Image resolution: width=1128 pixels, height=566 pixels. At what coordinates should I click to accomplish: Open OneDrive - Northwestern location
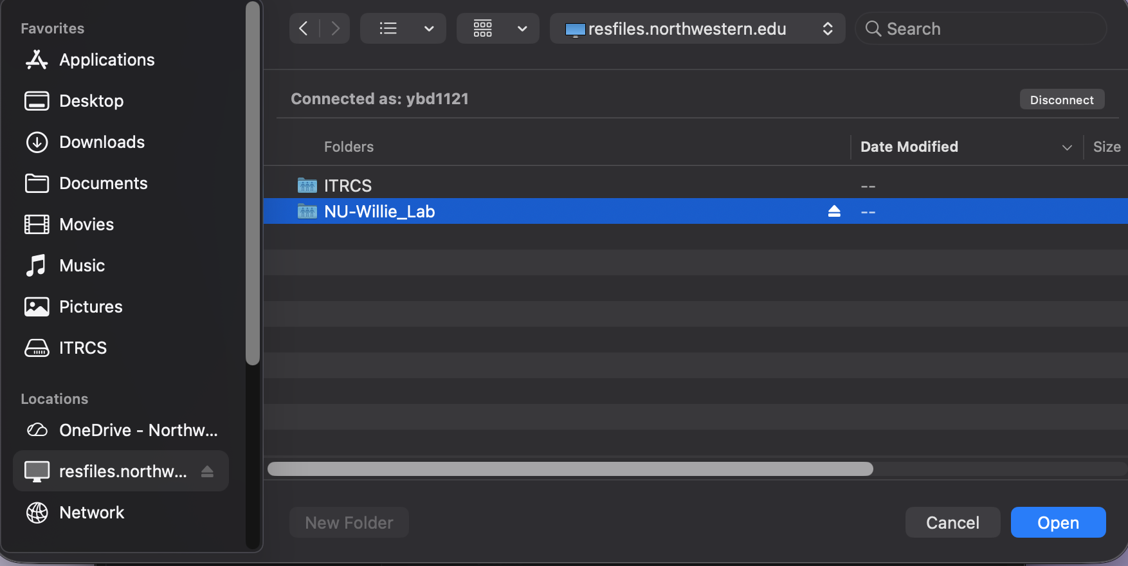tap(138, 430)
